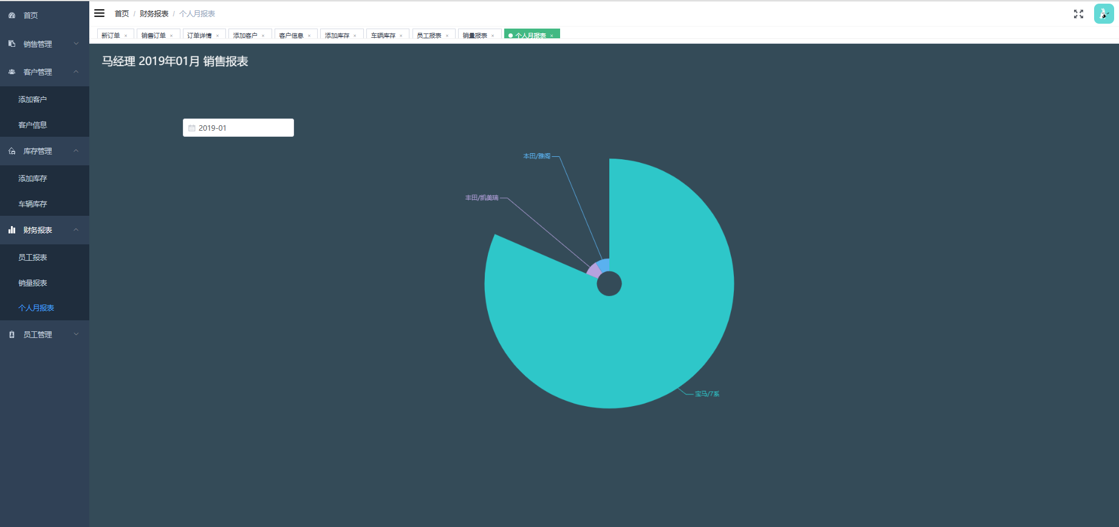Click the small purple 丰田/凯美瑞 pie slice

click(x=594, y=270)
